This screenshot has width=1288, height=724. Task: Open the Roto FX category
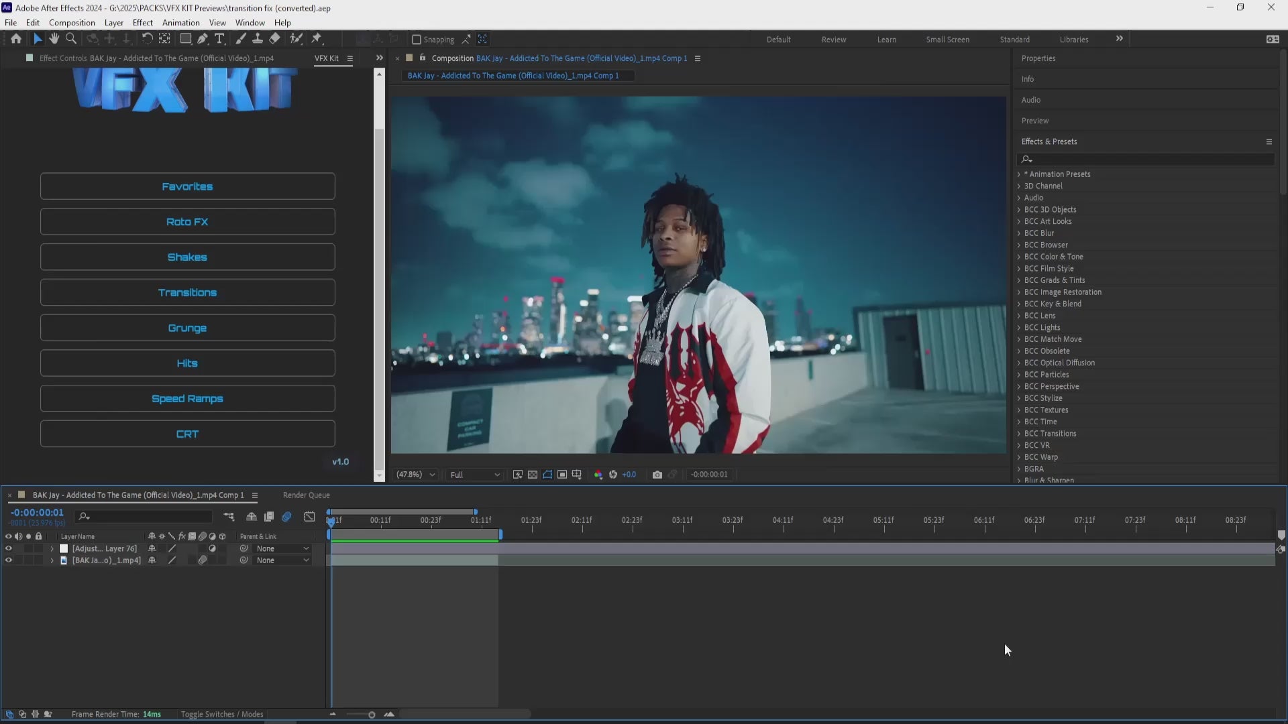[187, 222]
